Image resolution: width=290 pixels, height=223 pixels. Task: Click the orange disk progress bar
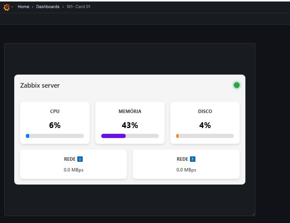(x=205, y=136)
